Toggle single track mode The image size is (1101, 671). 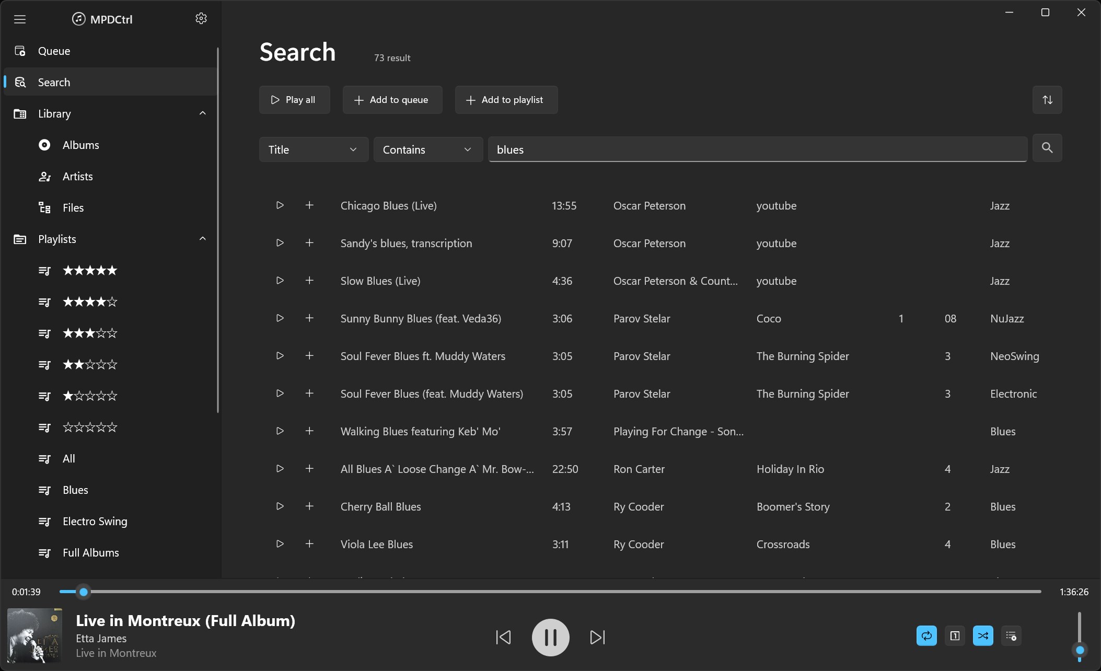pos(955,636)
